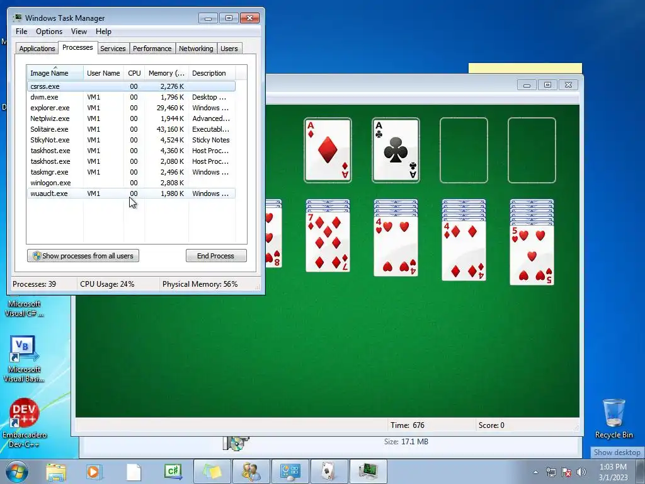Select the Netplwiz.exe process row
The image size is (645, 484).
click(x=131, y=118)
